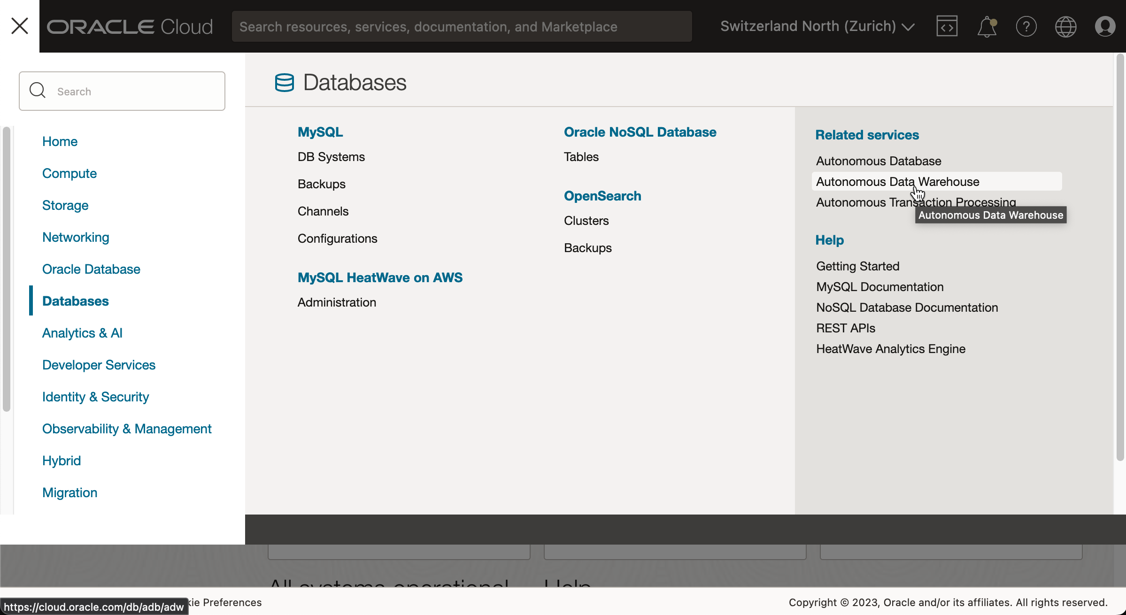
Task: Open MySQL Configurations
Action: [x=337, y=238]
